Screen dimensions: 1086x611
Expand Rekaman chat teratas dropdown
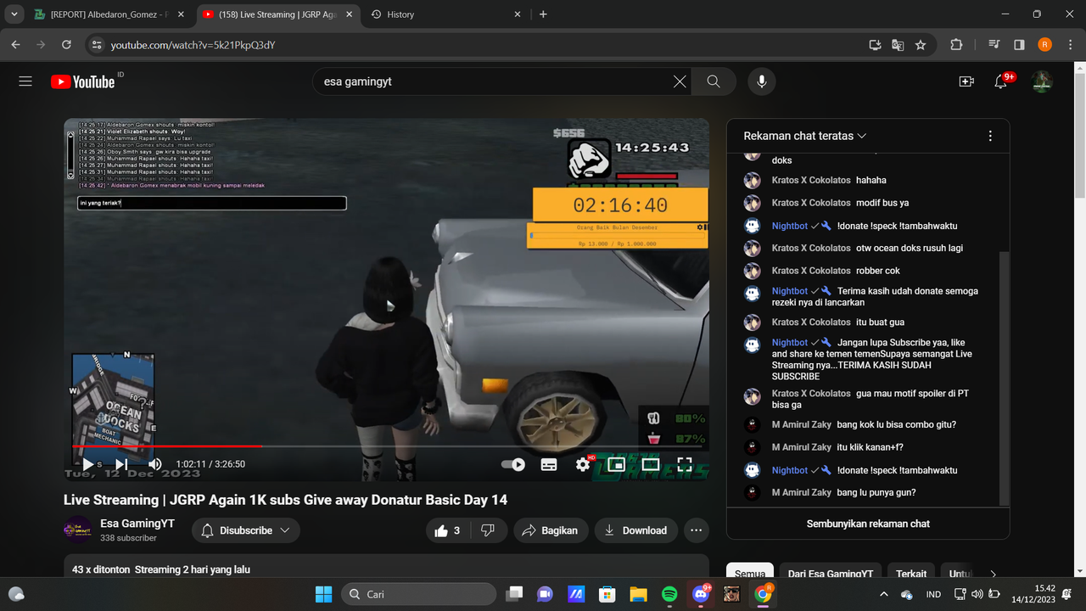(805, 136)
